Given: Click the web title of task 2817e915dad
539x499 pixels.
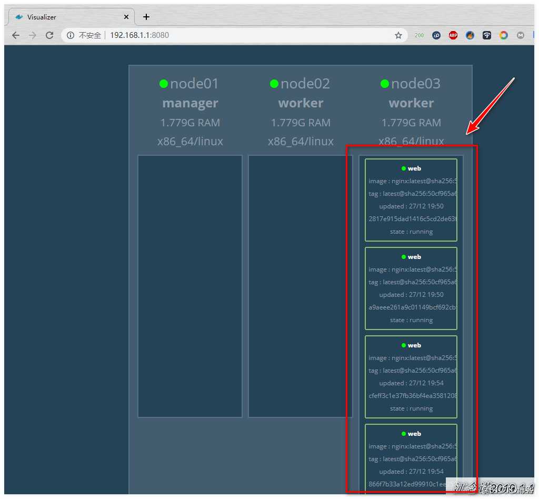Looking at the screenshot, I should (x=414, y=168).
